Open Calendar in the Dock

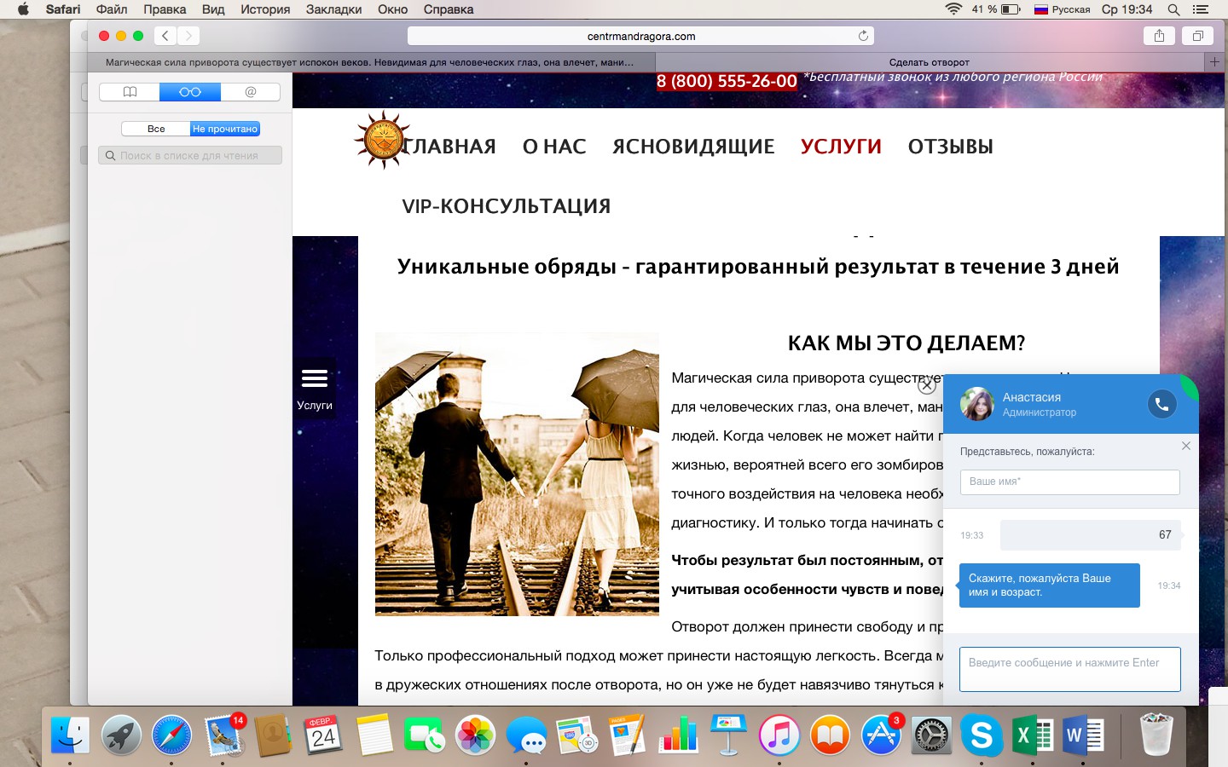pos(323,734)
